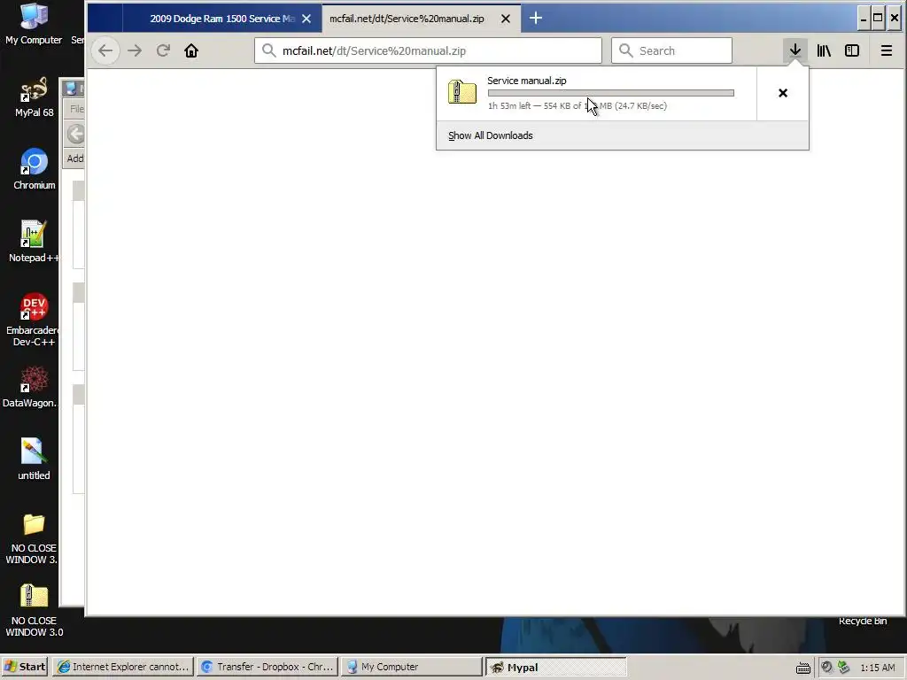907x680 pixels.
Task: Reload the current page
Action: point(163,50)
